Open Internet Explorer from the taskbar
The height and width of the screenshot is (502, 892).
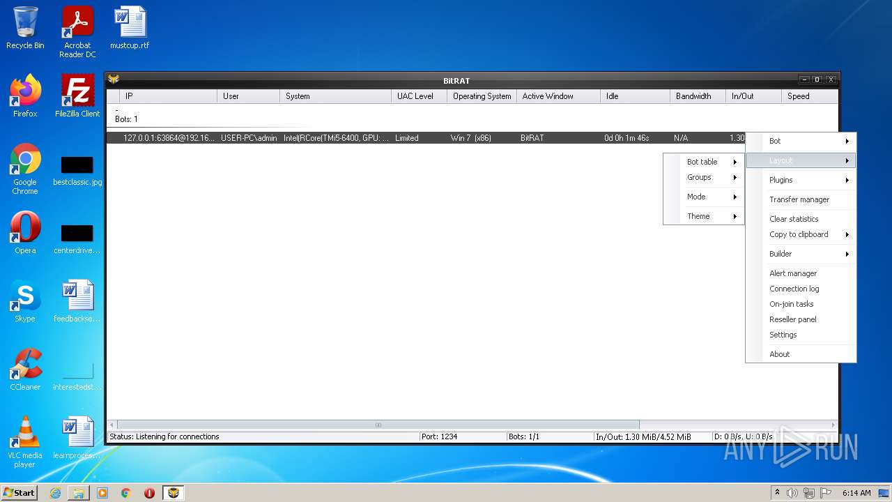click(x=55, y=493)
